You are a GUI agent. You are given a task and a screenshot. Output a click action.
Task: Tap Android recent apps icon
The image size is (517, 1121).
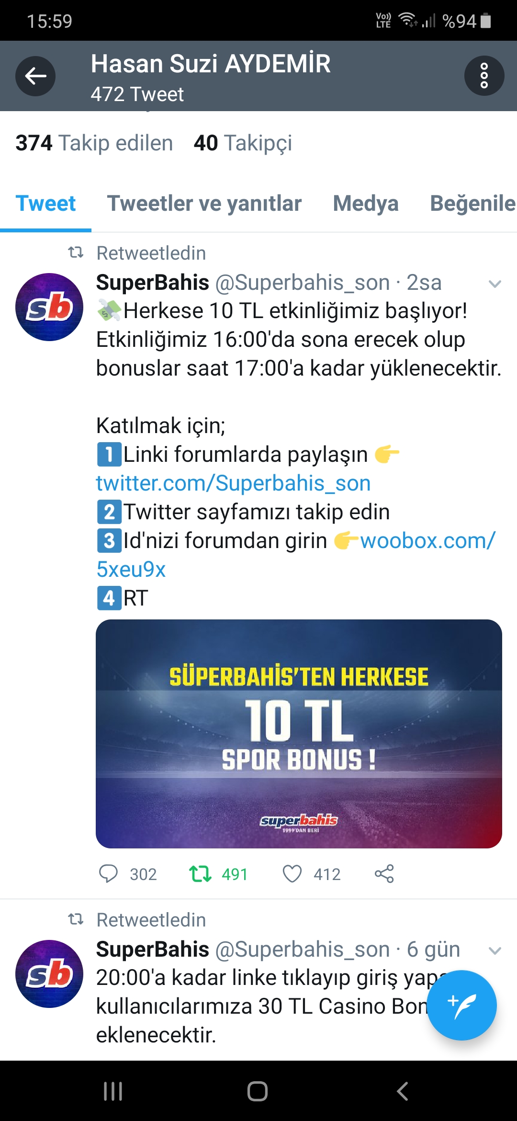click(113, 1091)
